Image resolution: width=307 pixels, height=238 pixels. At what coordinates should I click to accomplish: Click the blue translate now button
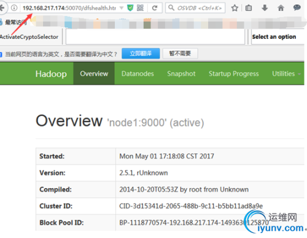pos(141,53)
